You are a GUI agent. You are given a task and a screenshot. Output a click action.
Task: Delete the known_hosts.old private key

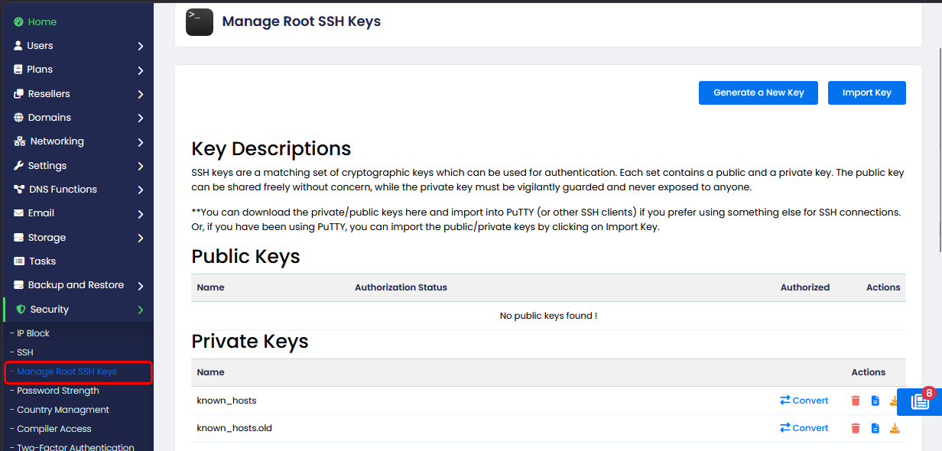[856, 428]
